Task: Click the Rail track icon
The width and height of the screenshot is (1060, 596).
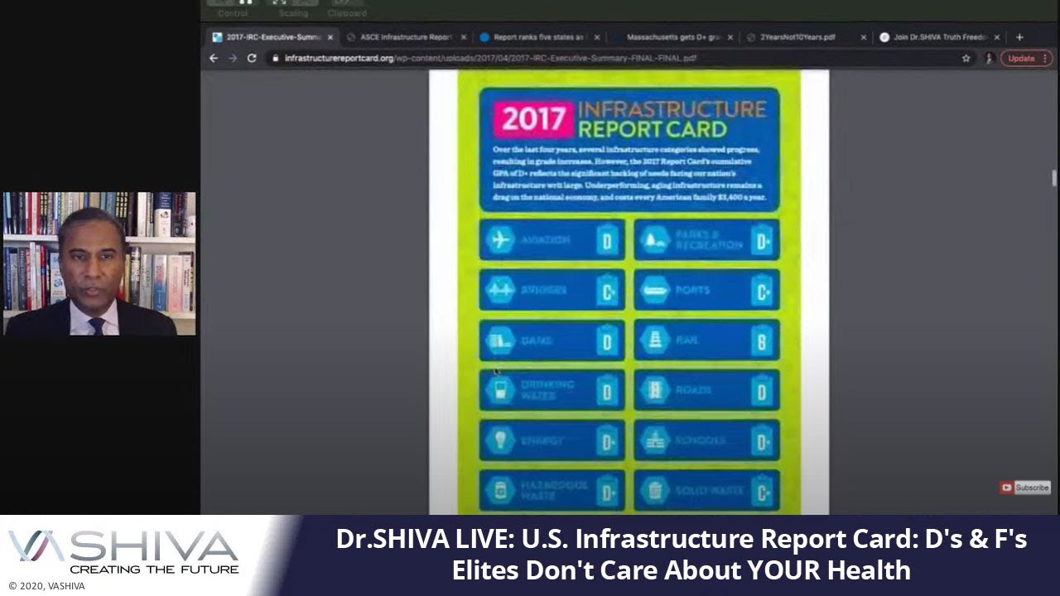Action: [654, 340]
